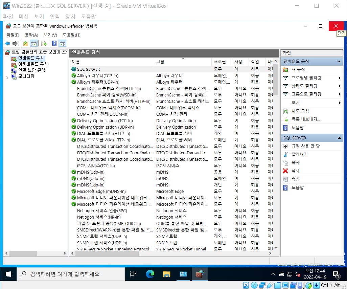
Task: Click the rule list vertical scrollbar thumb
Action: [276, 80]
